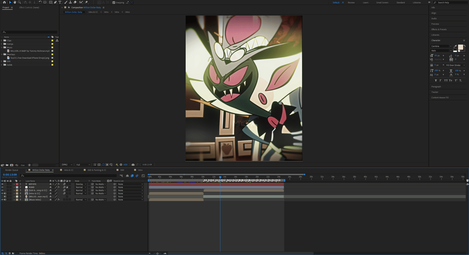Hide the MIYOFX layer with eye icon

(2, 184)
